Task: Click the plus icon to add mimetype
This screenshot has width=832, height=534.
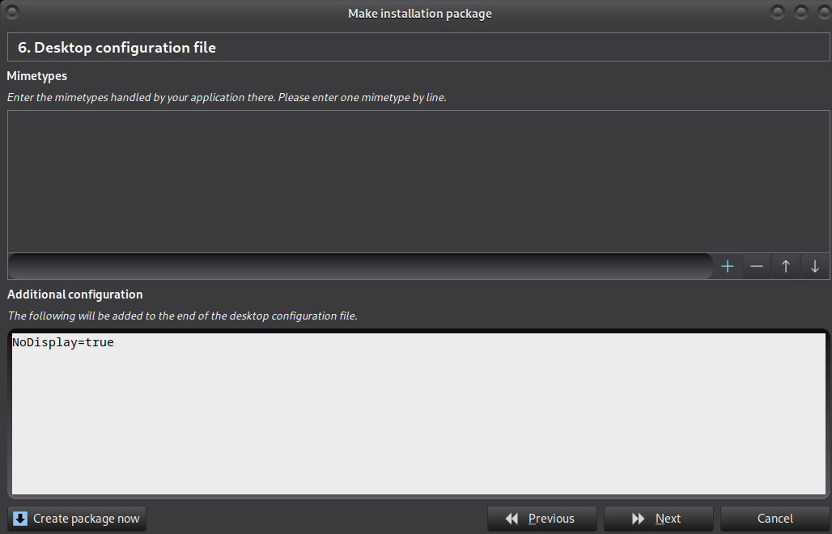Action: coord(728,266)
